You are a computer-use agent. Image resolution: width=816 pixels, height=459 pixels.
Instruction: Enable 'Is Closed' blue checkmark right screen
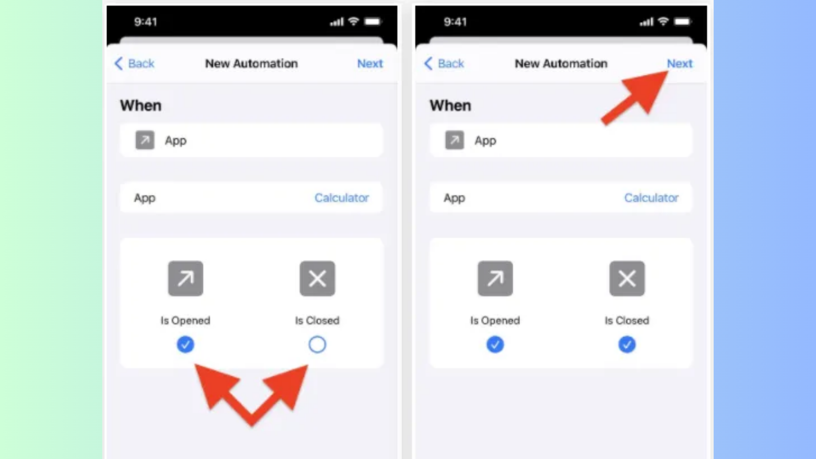[626, 344]
